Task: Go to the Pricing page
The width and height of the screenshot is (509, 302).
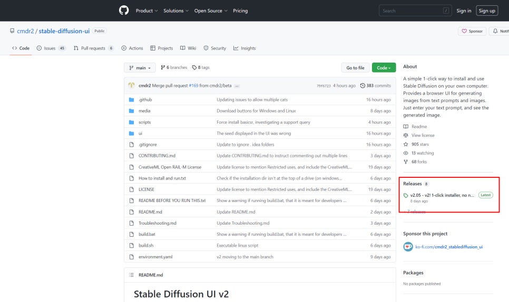Action: (x=240, y=11)
